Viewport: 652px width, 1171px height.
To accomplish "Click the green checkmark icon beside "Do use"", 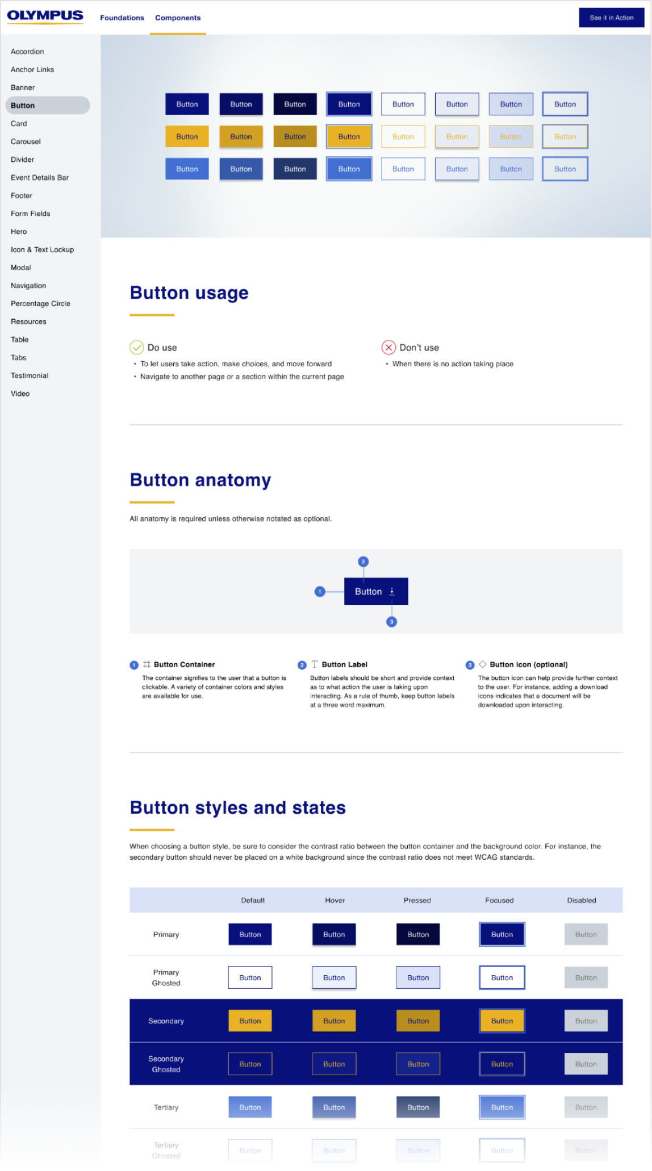I will [136, 347].
